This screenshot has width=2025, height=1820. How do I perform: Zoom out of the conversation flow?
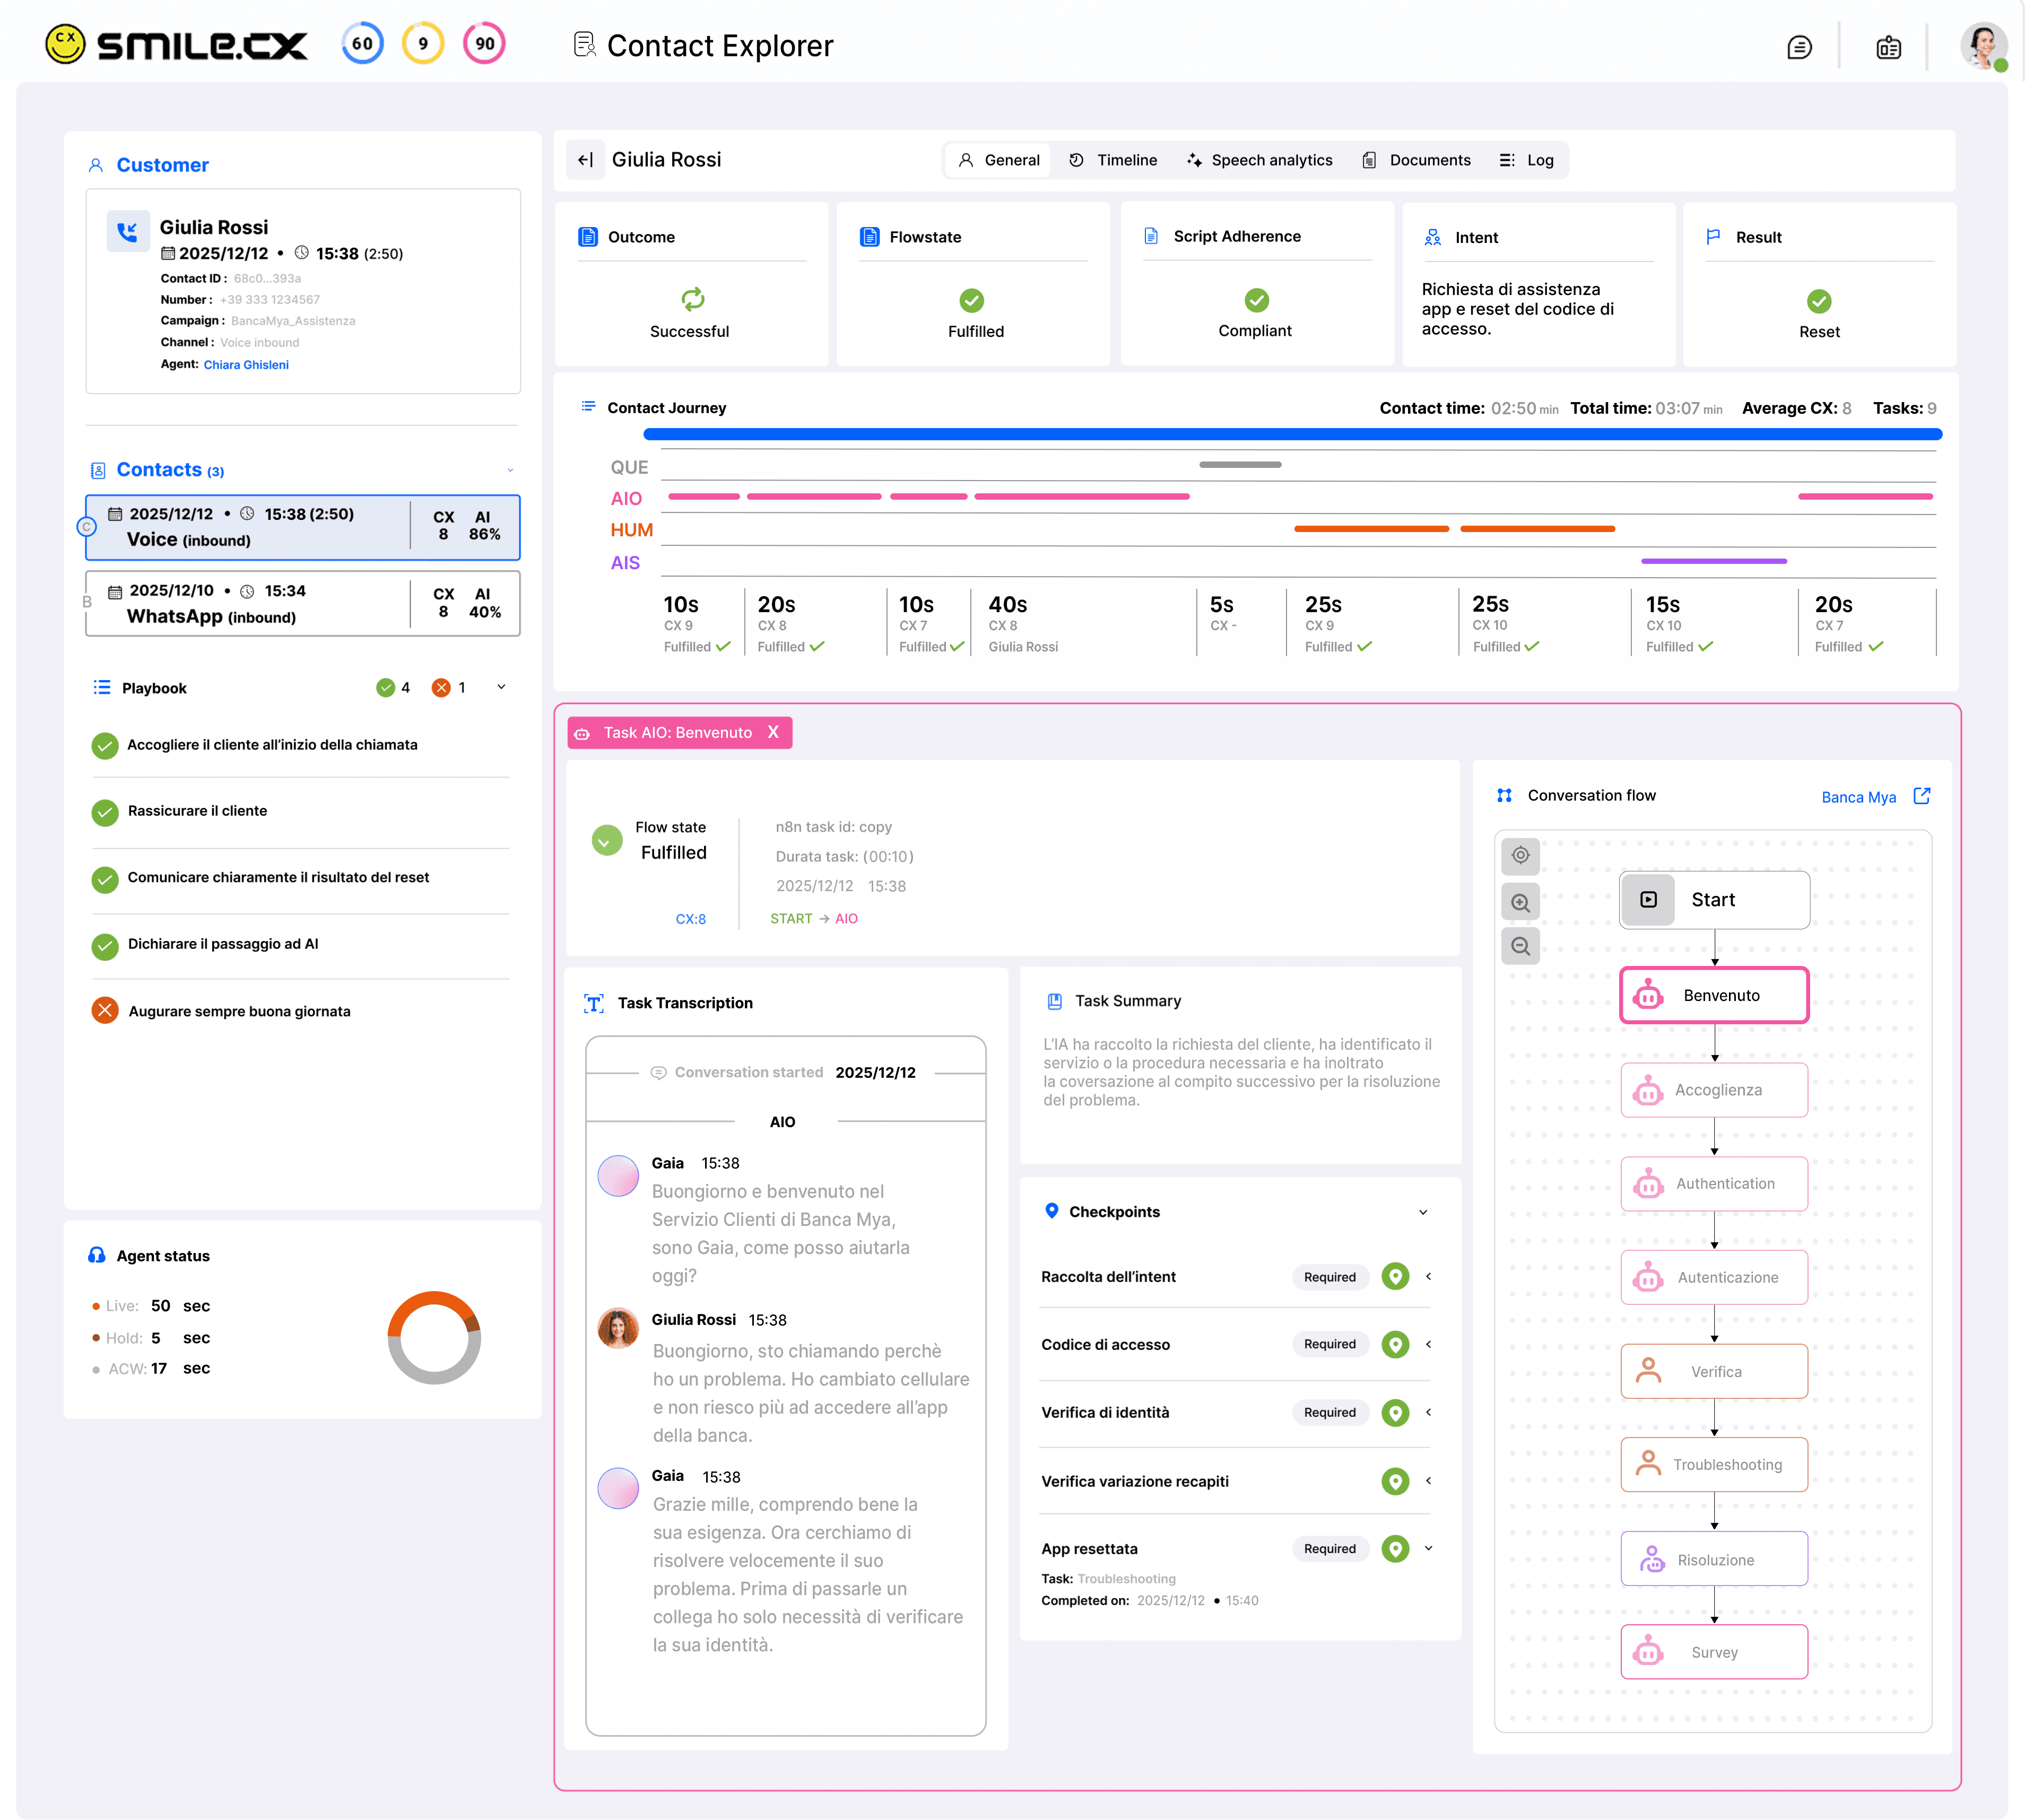tap(1520, 946)
